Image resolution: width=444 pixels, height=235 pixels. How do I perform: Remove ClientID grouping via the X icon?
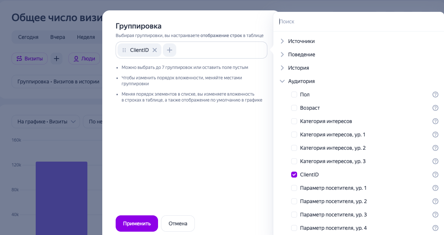coord(155,50)
